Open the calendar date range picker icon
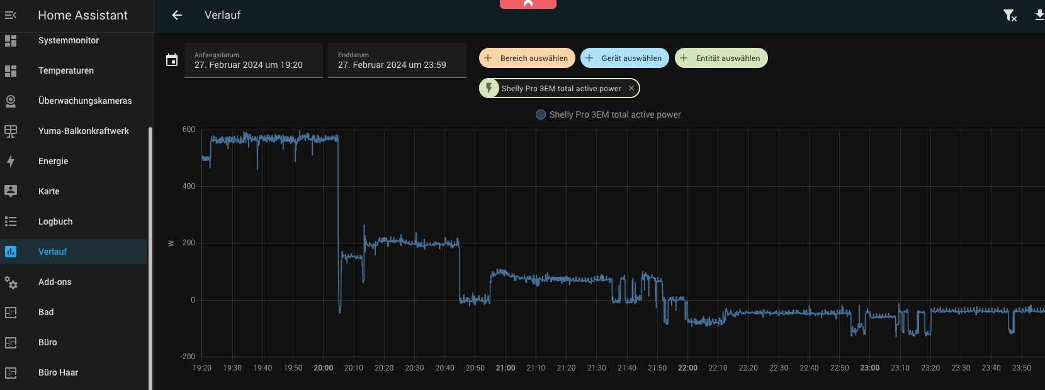The height and width of the screenshot is (390, 1045). (172, 60)
